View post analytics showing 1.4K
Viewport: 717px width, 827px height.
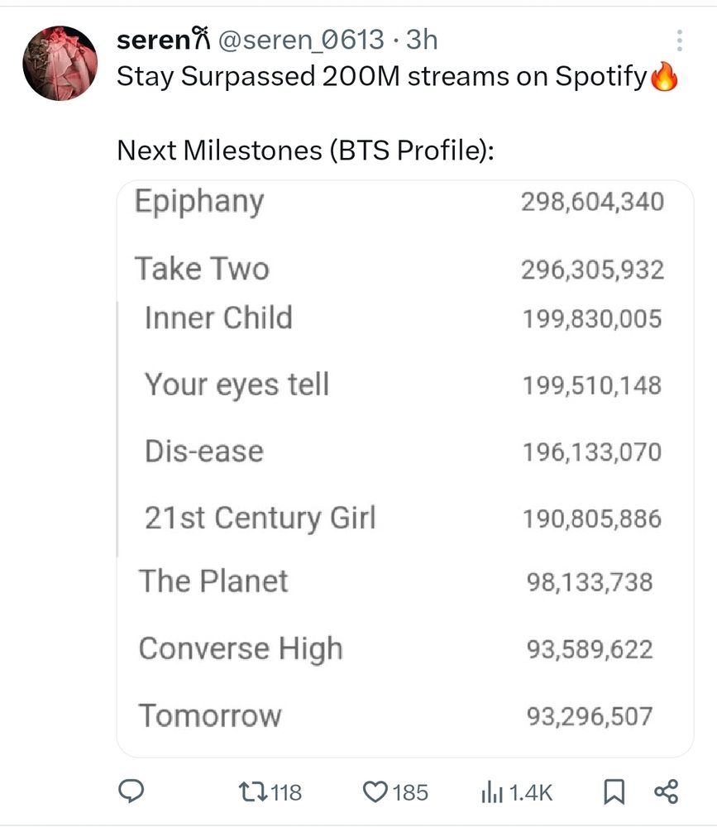click(517, 792)
